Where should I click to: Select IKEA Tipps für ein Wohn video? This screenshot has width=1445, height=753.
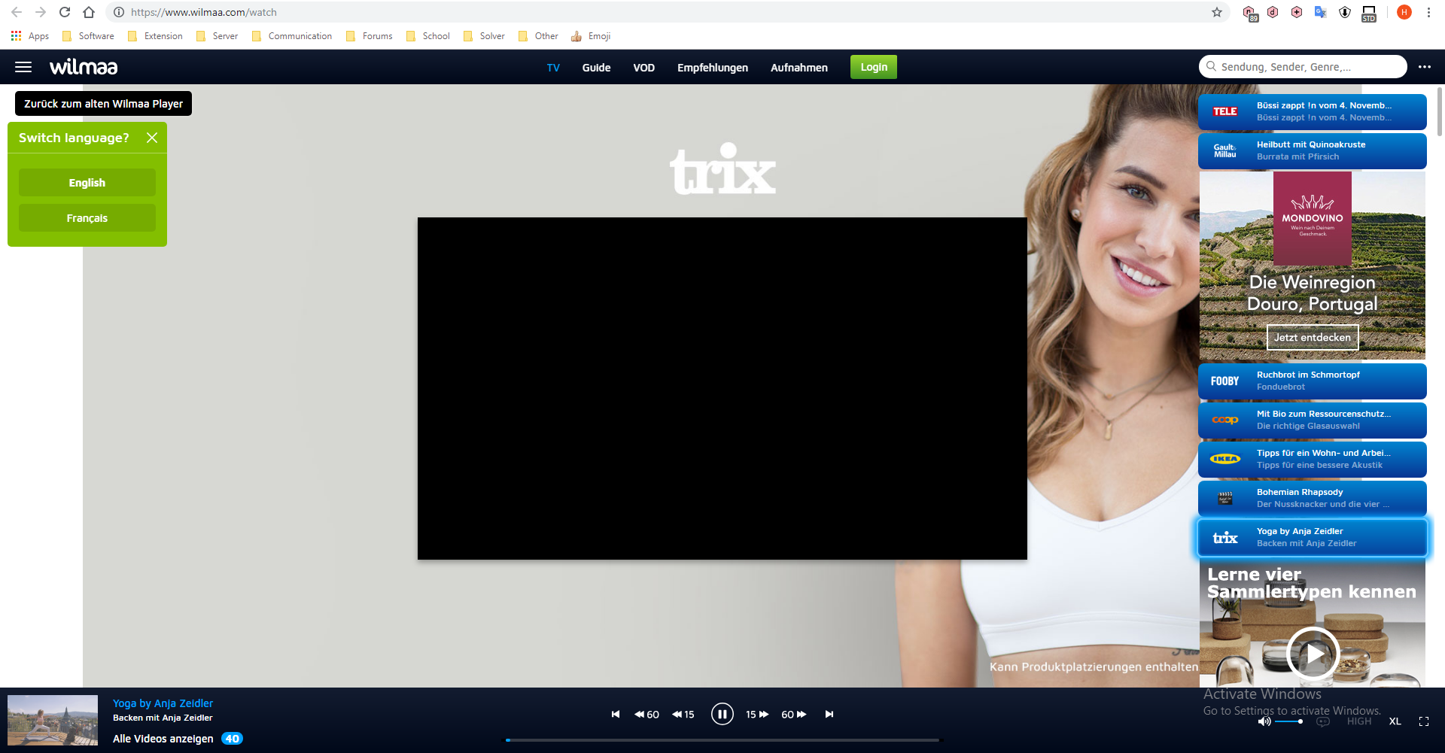click(x=1312, y=459)
